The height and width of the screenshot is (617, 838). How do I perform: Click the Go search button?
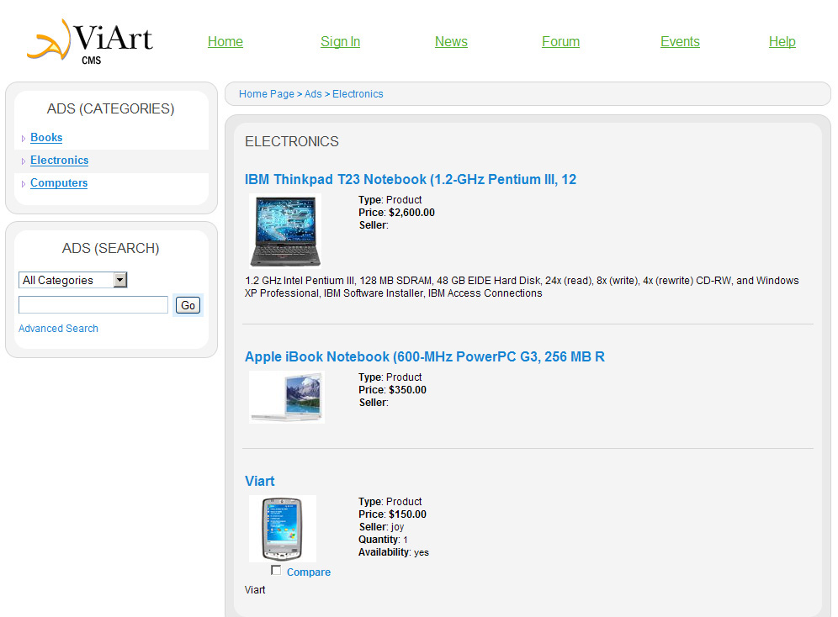(188, 305)
